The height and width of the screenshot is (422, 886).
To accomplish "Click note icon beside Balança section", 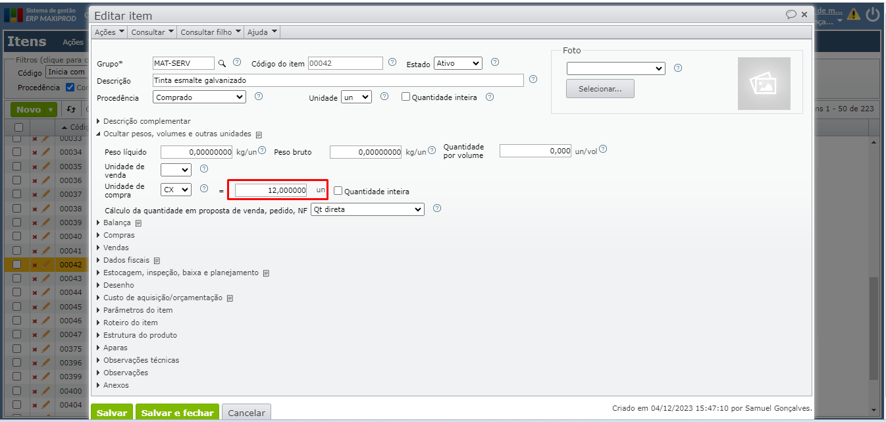I will [138, 223].
